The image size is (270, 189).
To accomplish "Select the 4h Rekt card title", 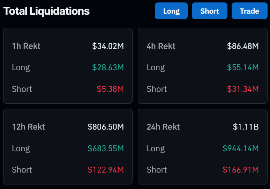I will point(161,46).
